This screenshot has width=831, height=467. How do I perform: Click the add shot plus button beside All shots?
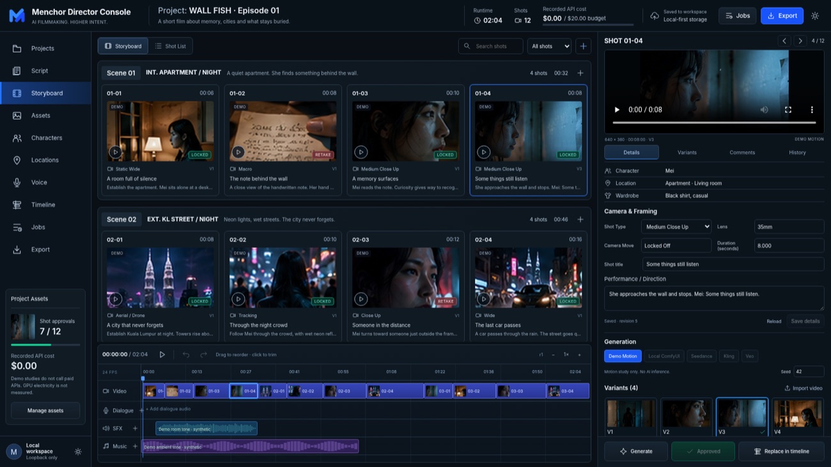[583, 46]
